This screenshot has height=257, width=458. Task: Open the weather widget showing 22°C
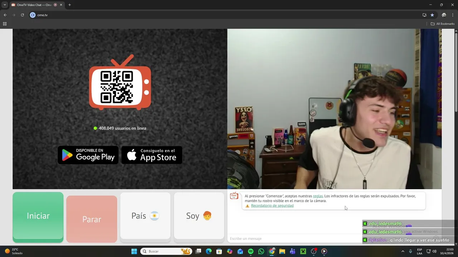14,251
